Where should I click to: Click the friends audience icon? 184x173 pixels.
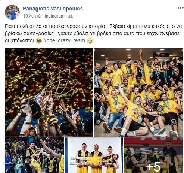(x=71, y=16)
